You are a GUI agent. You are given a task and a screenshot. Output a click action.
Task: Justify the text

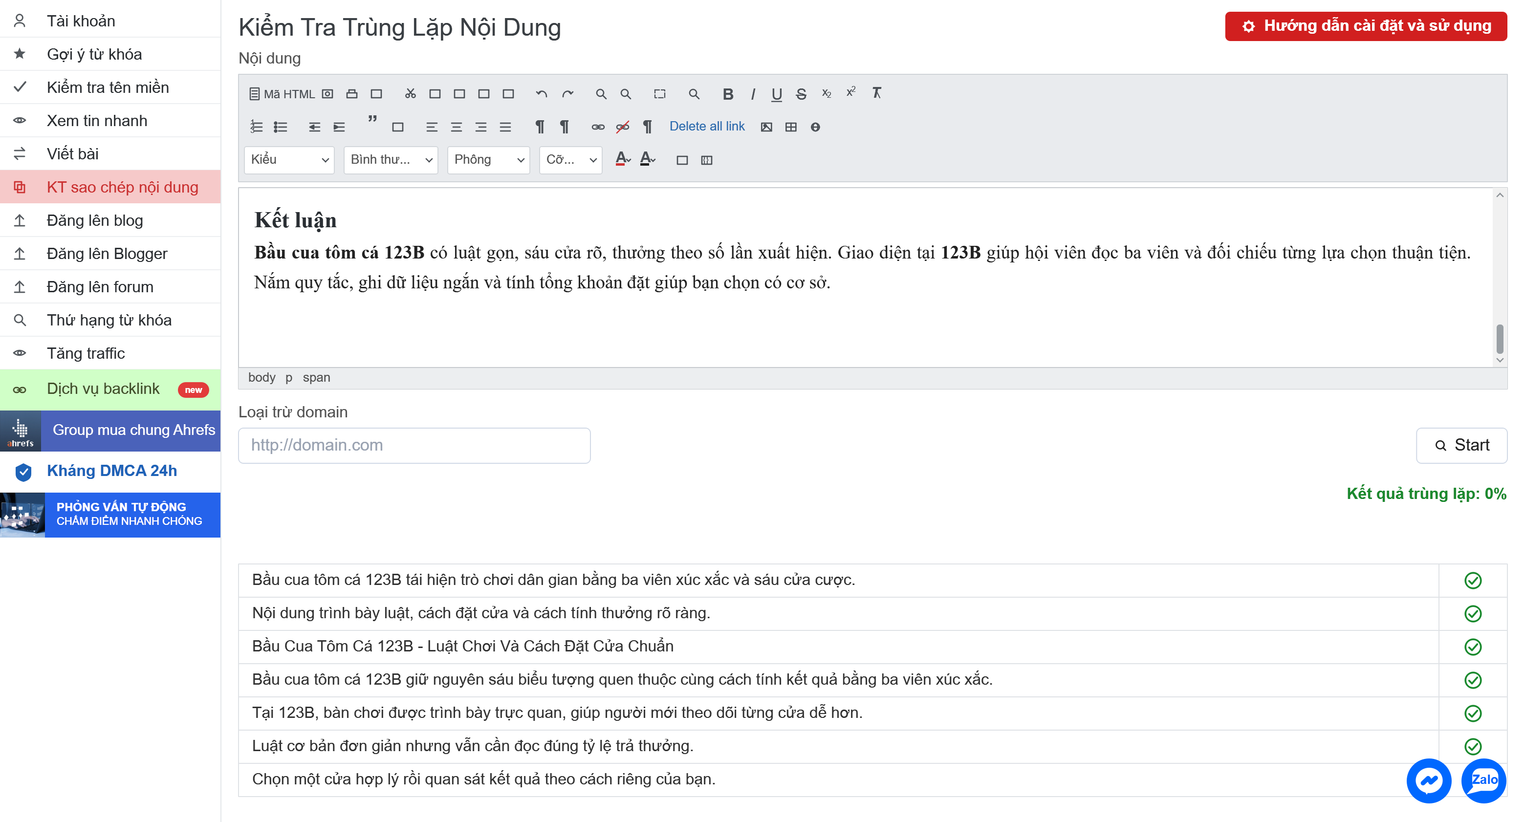pos(505,127)
